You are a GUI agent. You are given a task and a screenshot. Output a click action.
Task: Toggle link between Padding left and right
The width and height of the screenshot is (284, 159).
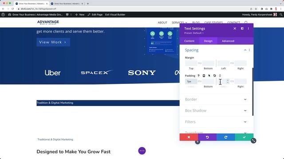[x=232, y=81]
